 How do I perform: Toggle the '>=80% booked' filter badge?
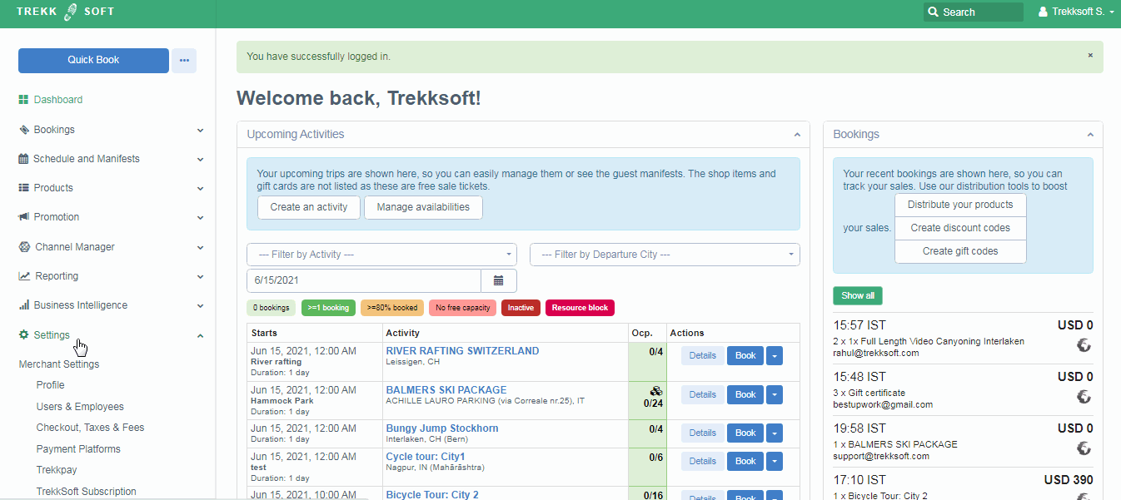click(x=391, y=307)
